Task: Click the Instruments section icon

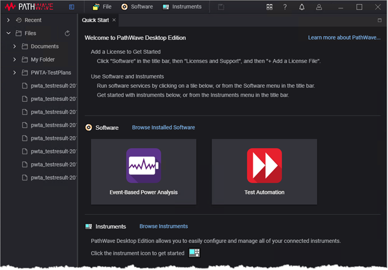Action: 88,226
